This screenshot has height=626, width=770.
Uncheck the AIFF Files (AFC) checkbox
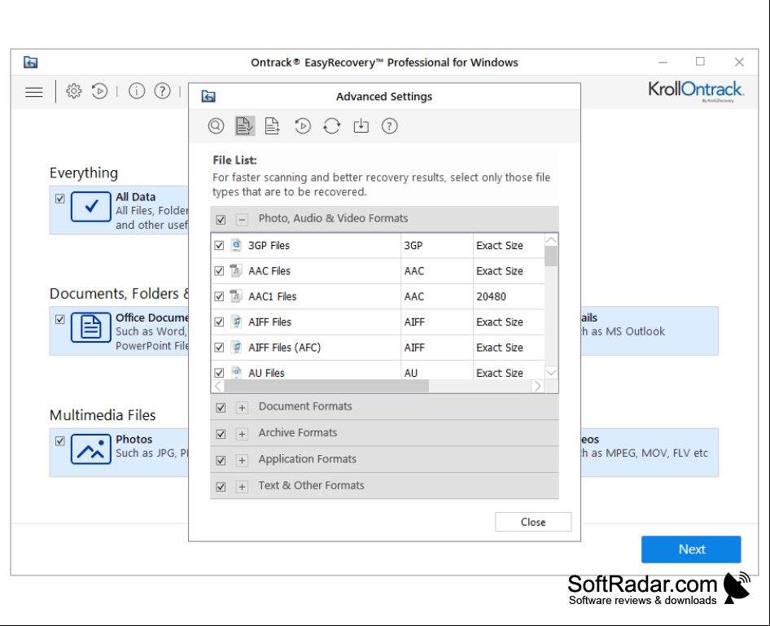click(219, 348)
